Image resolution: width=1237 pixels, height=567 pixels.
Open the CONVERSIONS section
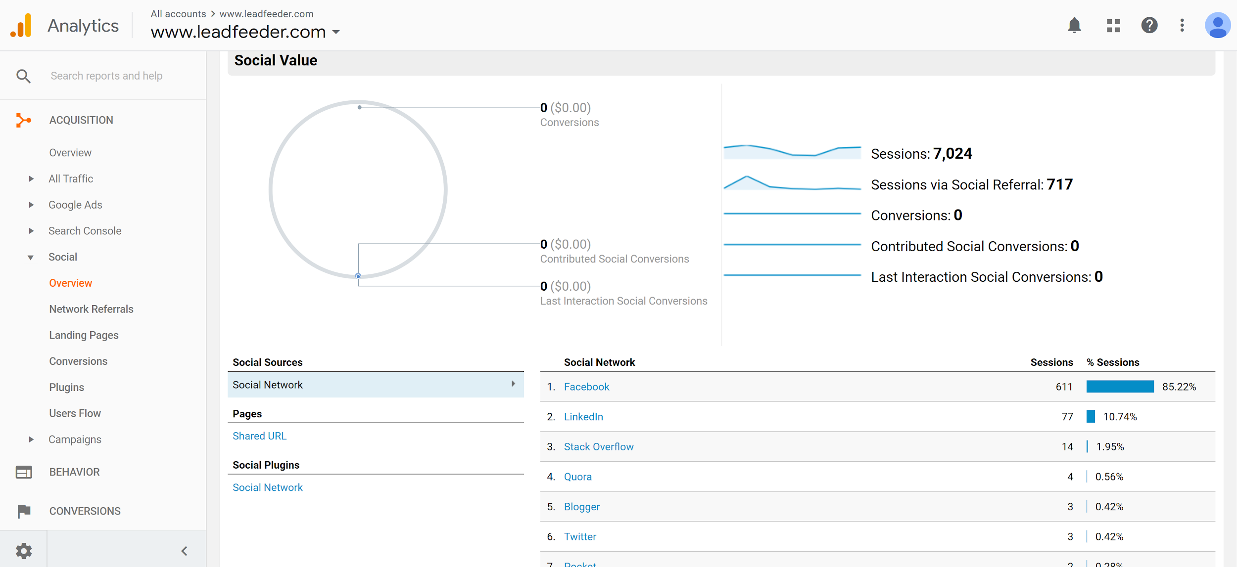[x=85, y=511]
